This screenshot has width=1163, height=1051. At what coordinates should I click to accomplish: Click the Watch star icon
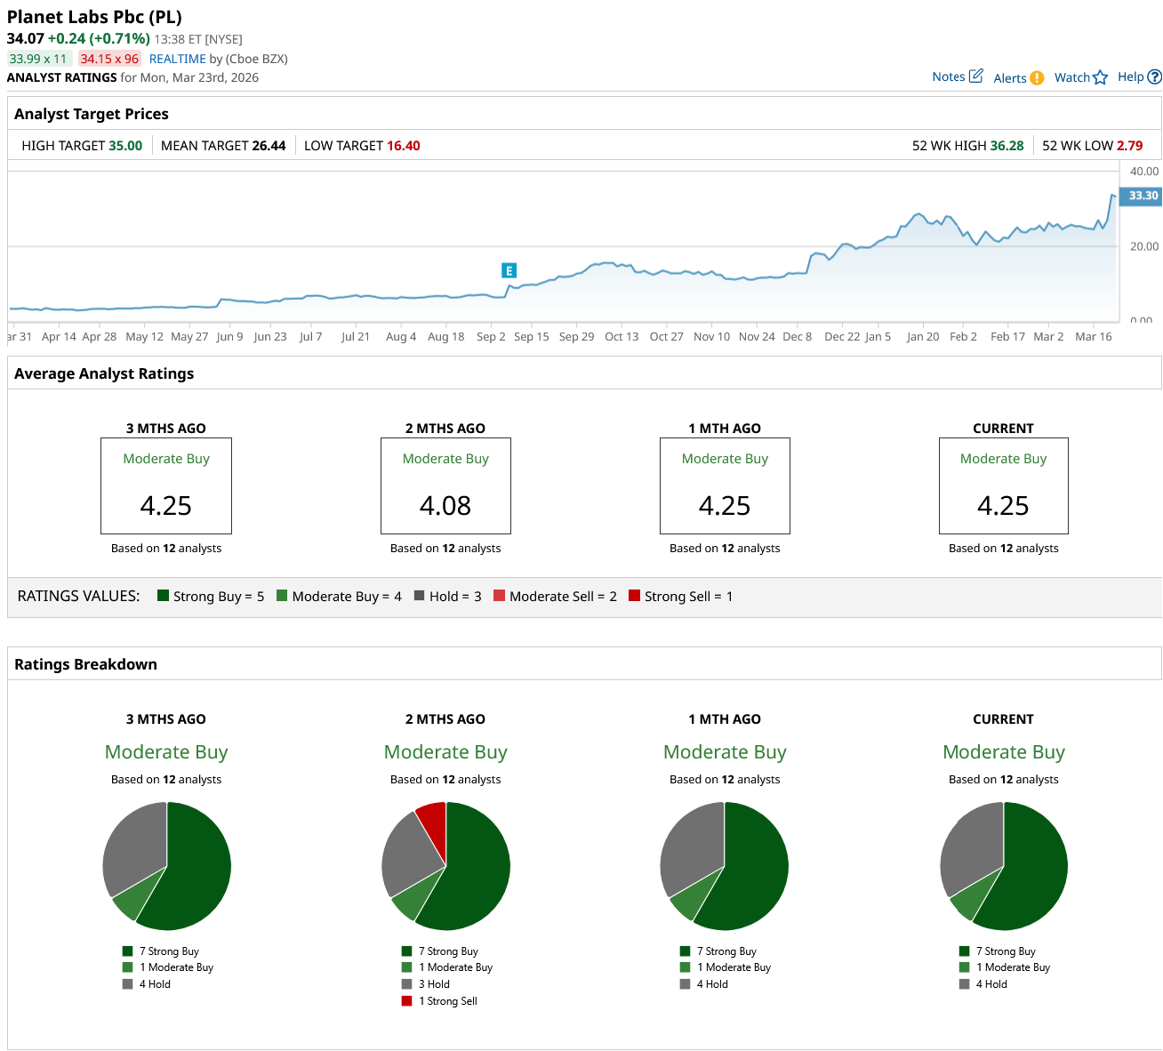[1100, 77]
